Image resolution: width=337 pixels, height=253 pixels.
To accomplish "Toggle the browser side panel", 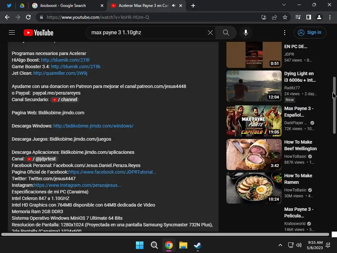I will [309, 17].
